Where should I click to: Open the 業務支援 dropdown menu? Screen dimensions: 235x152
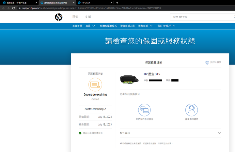(145, 26)
